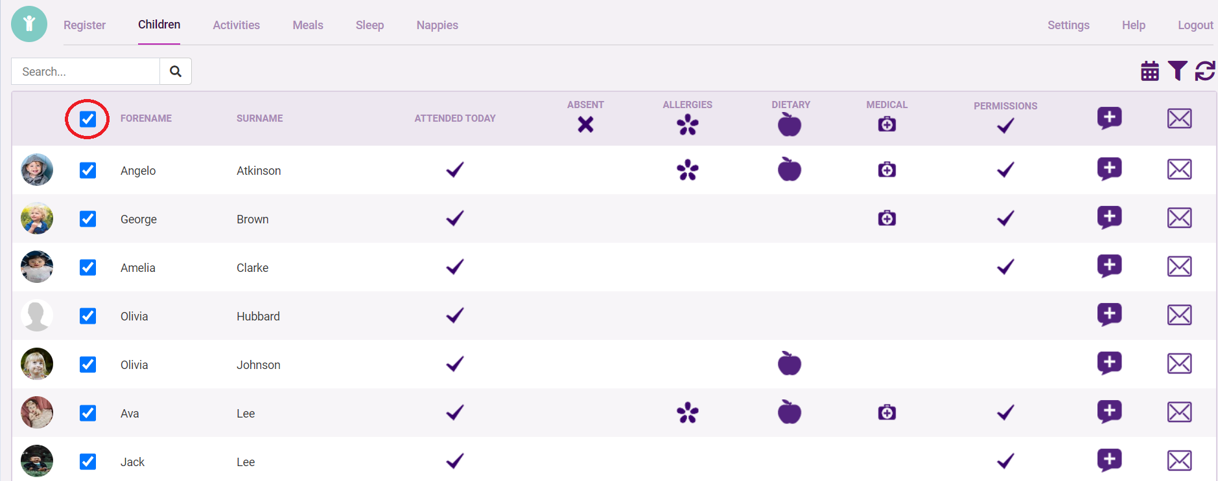Open medical info for Ava Lee

tap(887, 412)
